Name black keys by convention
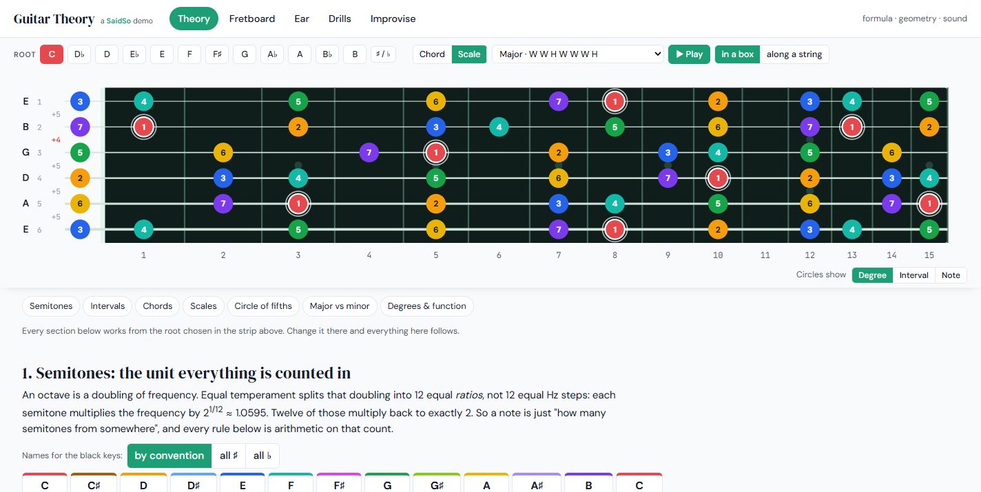This screenshot has height=492, width=981. [x=169, y=456]
